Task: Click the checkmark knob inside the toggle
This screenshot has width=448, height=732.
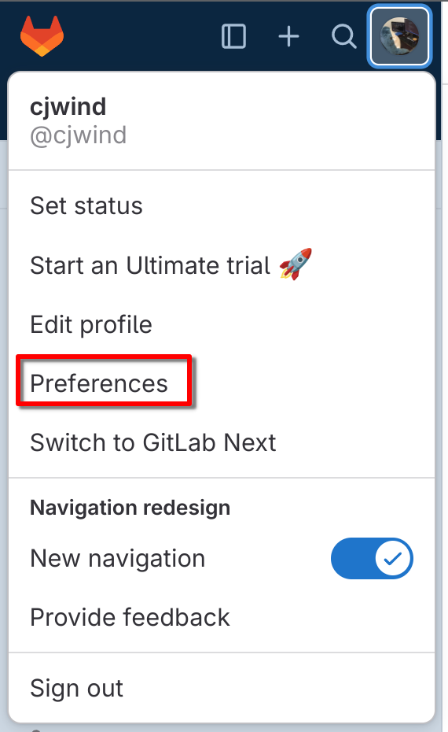Action: click(392, 558)
